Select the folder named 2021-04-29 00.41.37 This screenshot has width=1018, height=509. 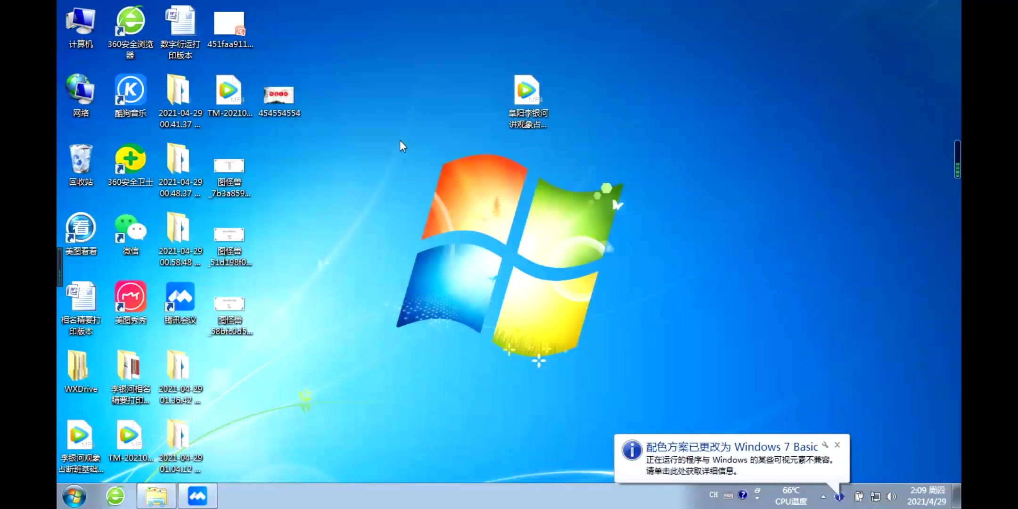click(180, 101)
